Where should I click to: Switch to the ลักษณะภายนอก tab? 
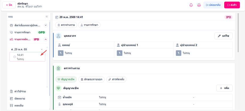click(91, 79)
